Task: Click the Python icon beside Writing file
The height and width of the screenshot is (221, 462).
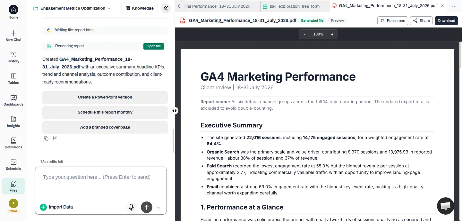Action: point(49,30)
